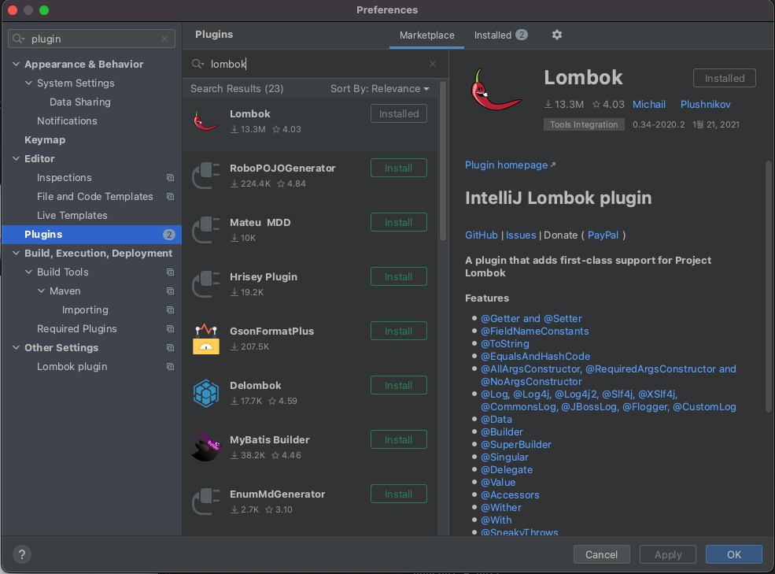Image resolution: width=775 pixels, height=574 pixels.
Task: Install the RoboPOJOGenerator plugin
Action: tap(398, 168)
